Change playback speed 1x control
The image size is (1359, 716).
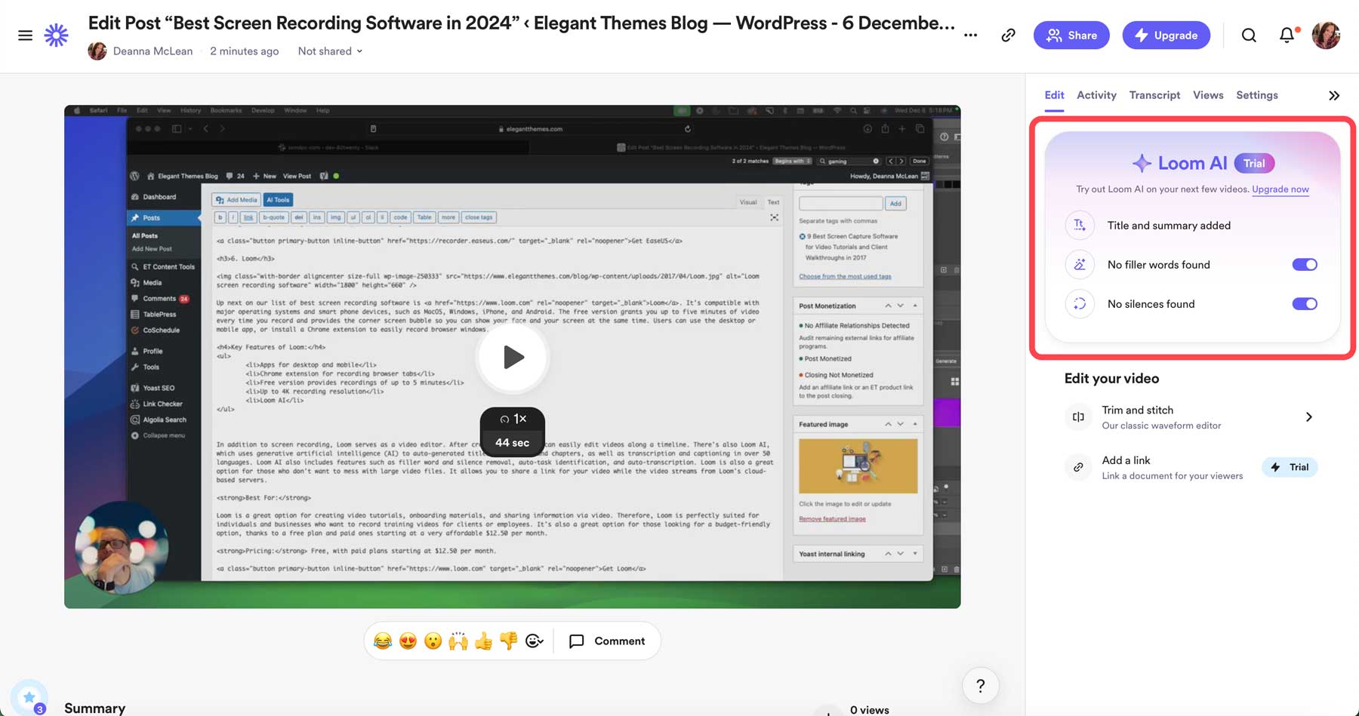513,419
